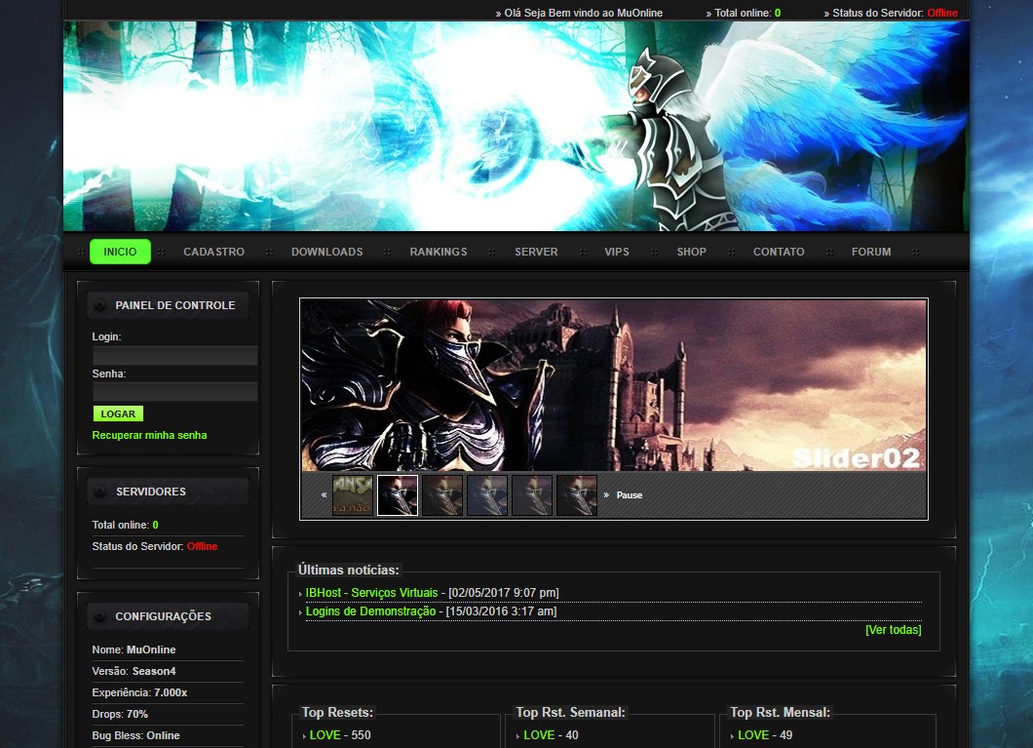The image size is (1033, 748).
Task: Open Recuperar minha senha link
Action: coord(149,435)
